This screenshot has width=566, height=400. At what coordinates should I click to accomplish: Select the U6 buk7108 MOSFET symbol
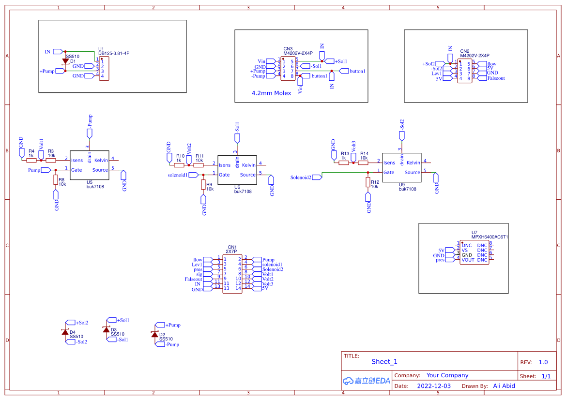[x=237, y=169]
